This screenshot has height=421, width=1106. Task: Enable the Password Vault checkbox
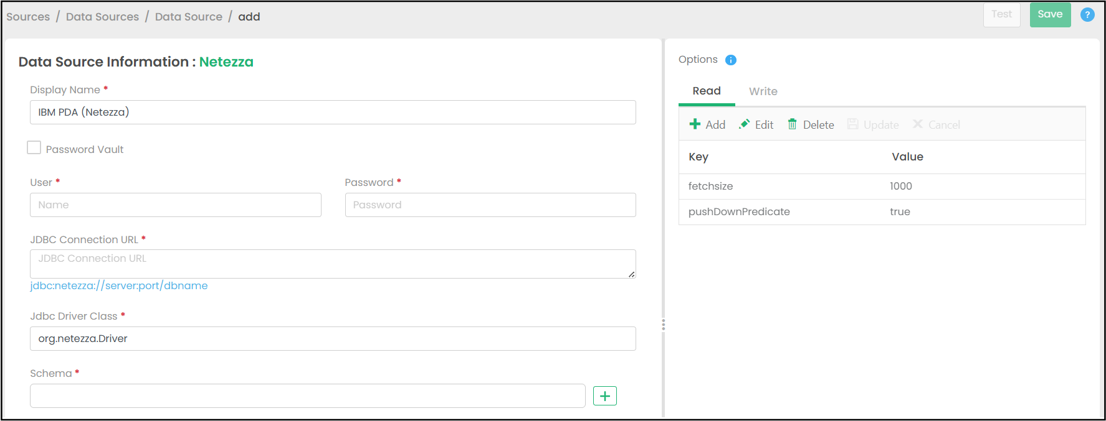click(34, 148)
